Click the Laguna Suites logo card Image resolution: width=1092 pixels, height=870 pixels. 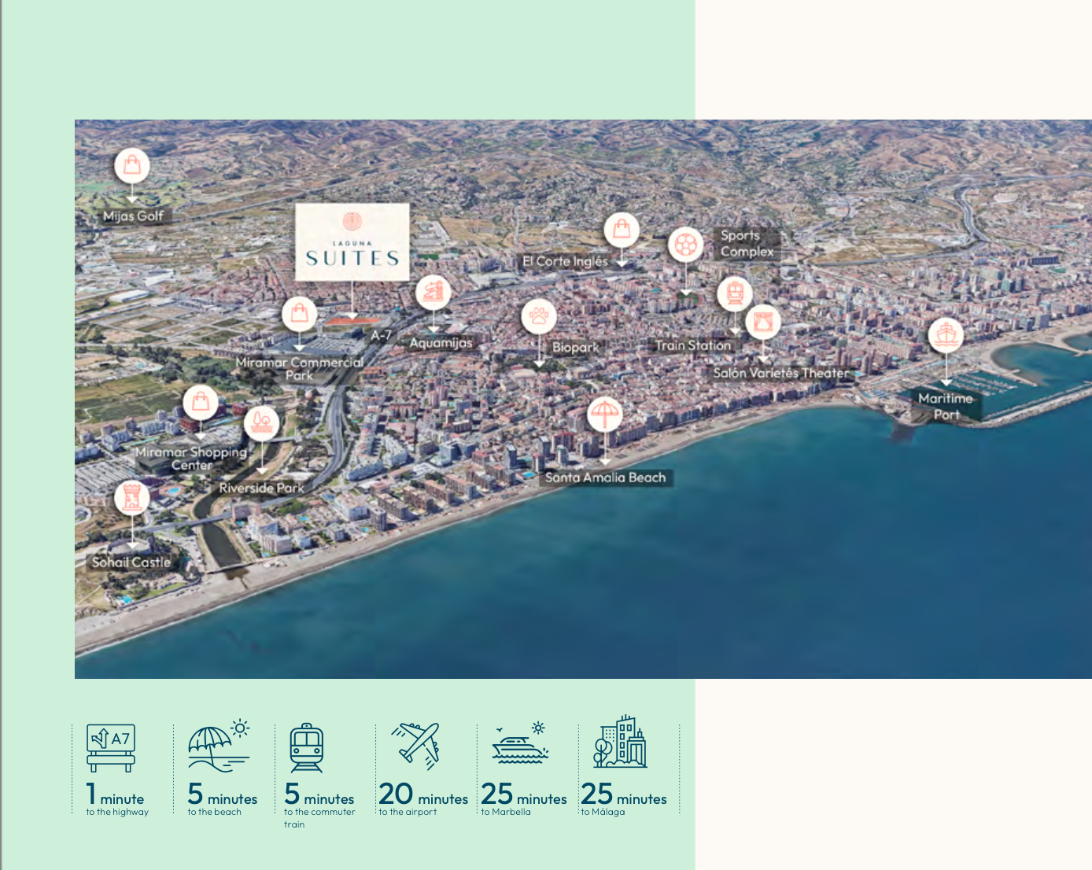click(352, 242)
